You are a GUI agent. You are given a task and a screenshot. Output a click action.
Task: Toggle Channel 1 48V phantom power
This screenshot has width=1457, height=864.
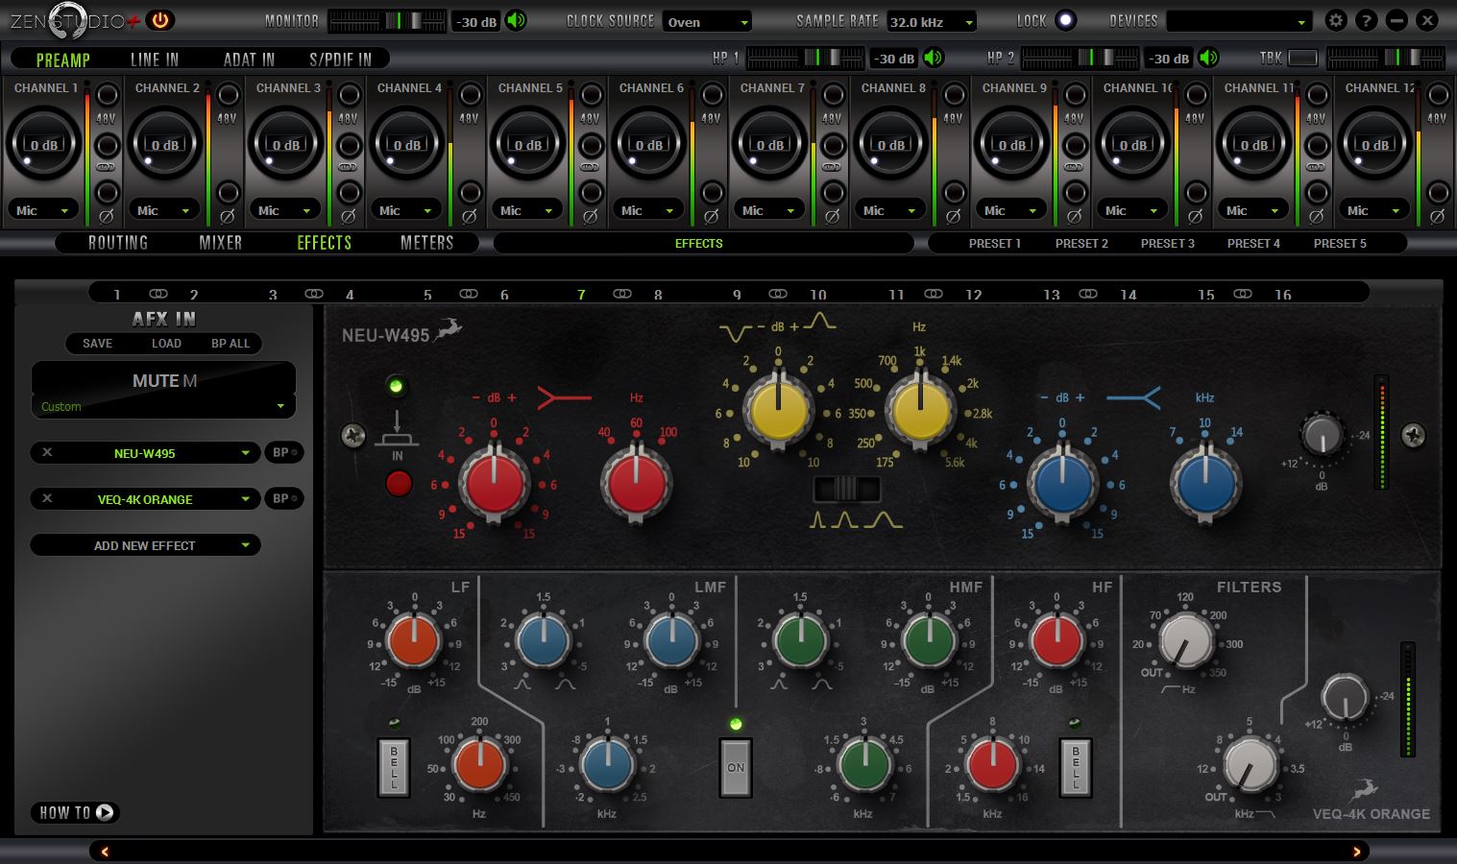pos(107,96)
